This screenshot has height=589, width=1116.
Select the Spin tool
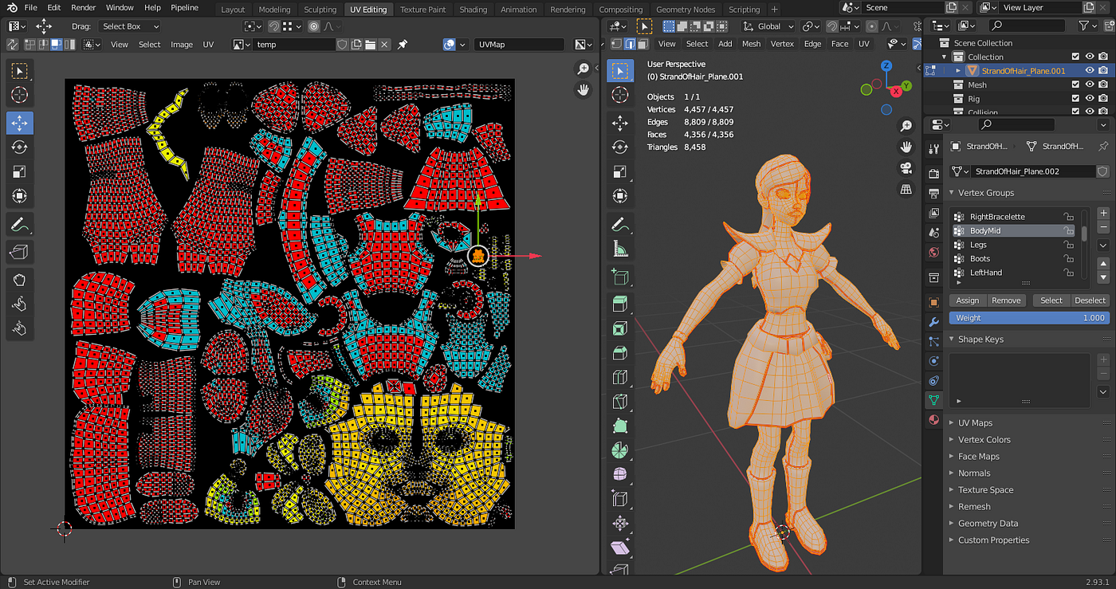tap(620, 450)
